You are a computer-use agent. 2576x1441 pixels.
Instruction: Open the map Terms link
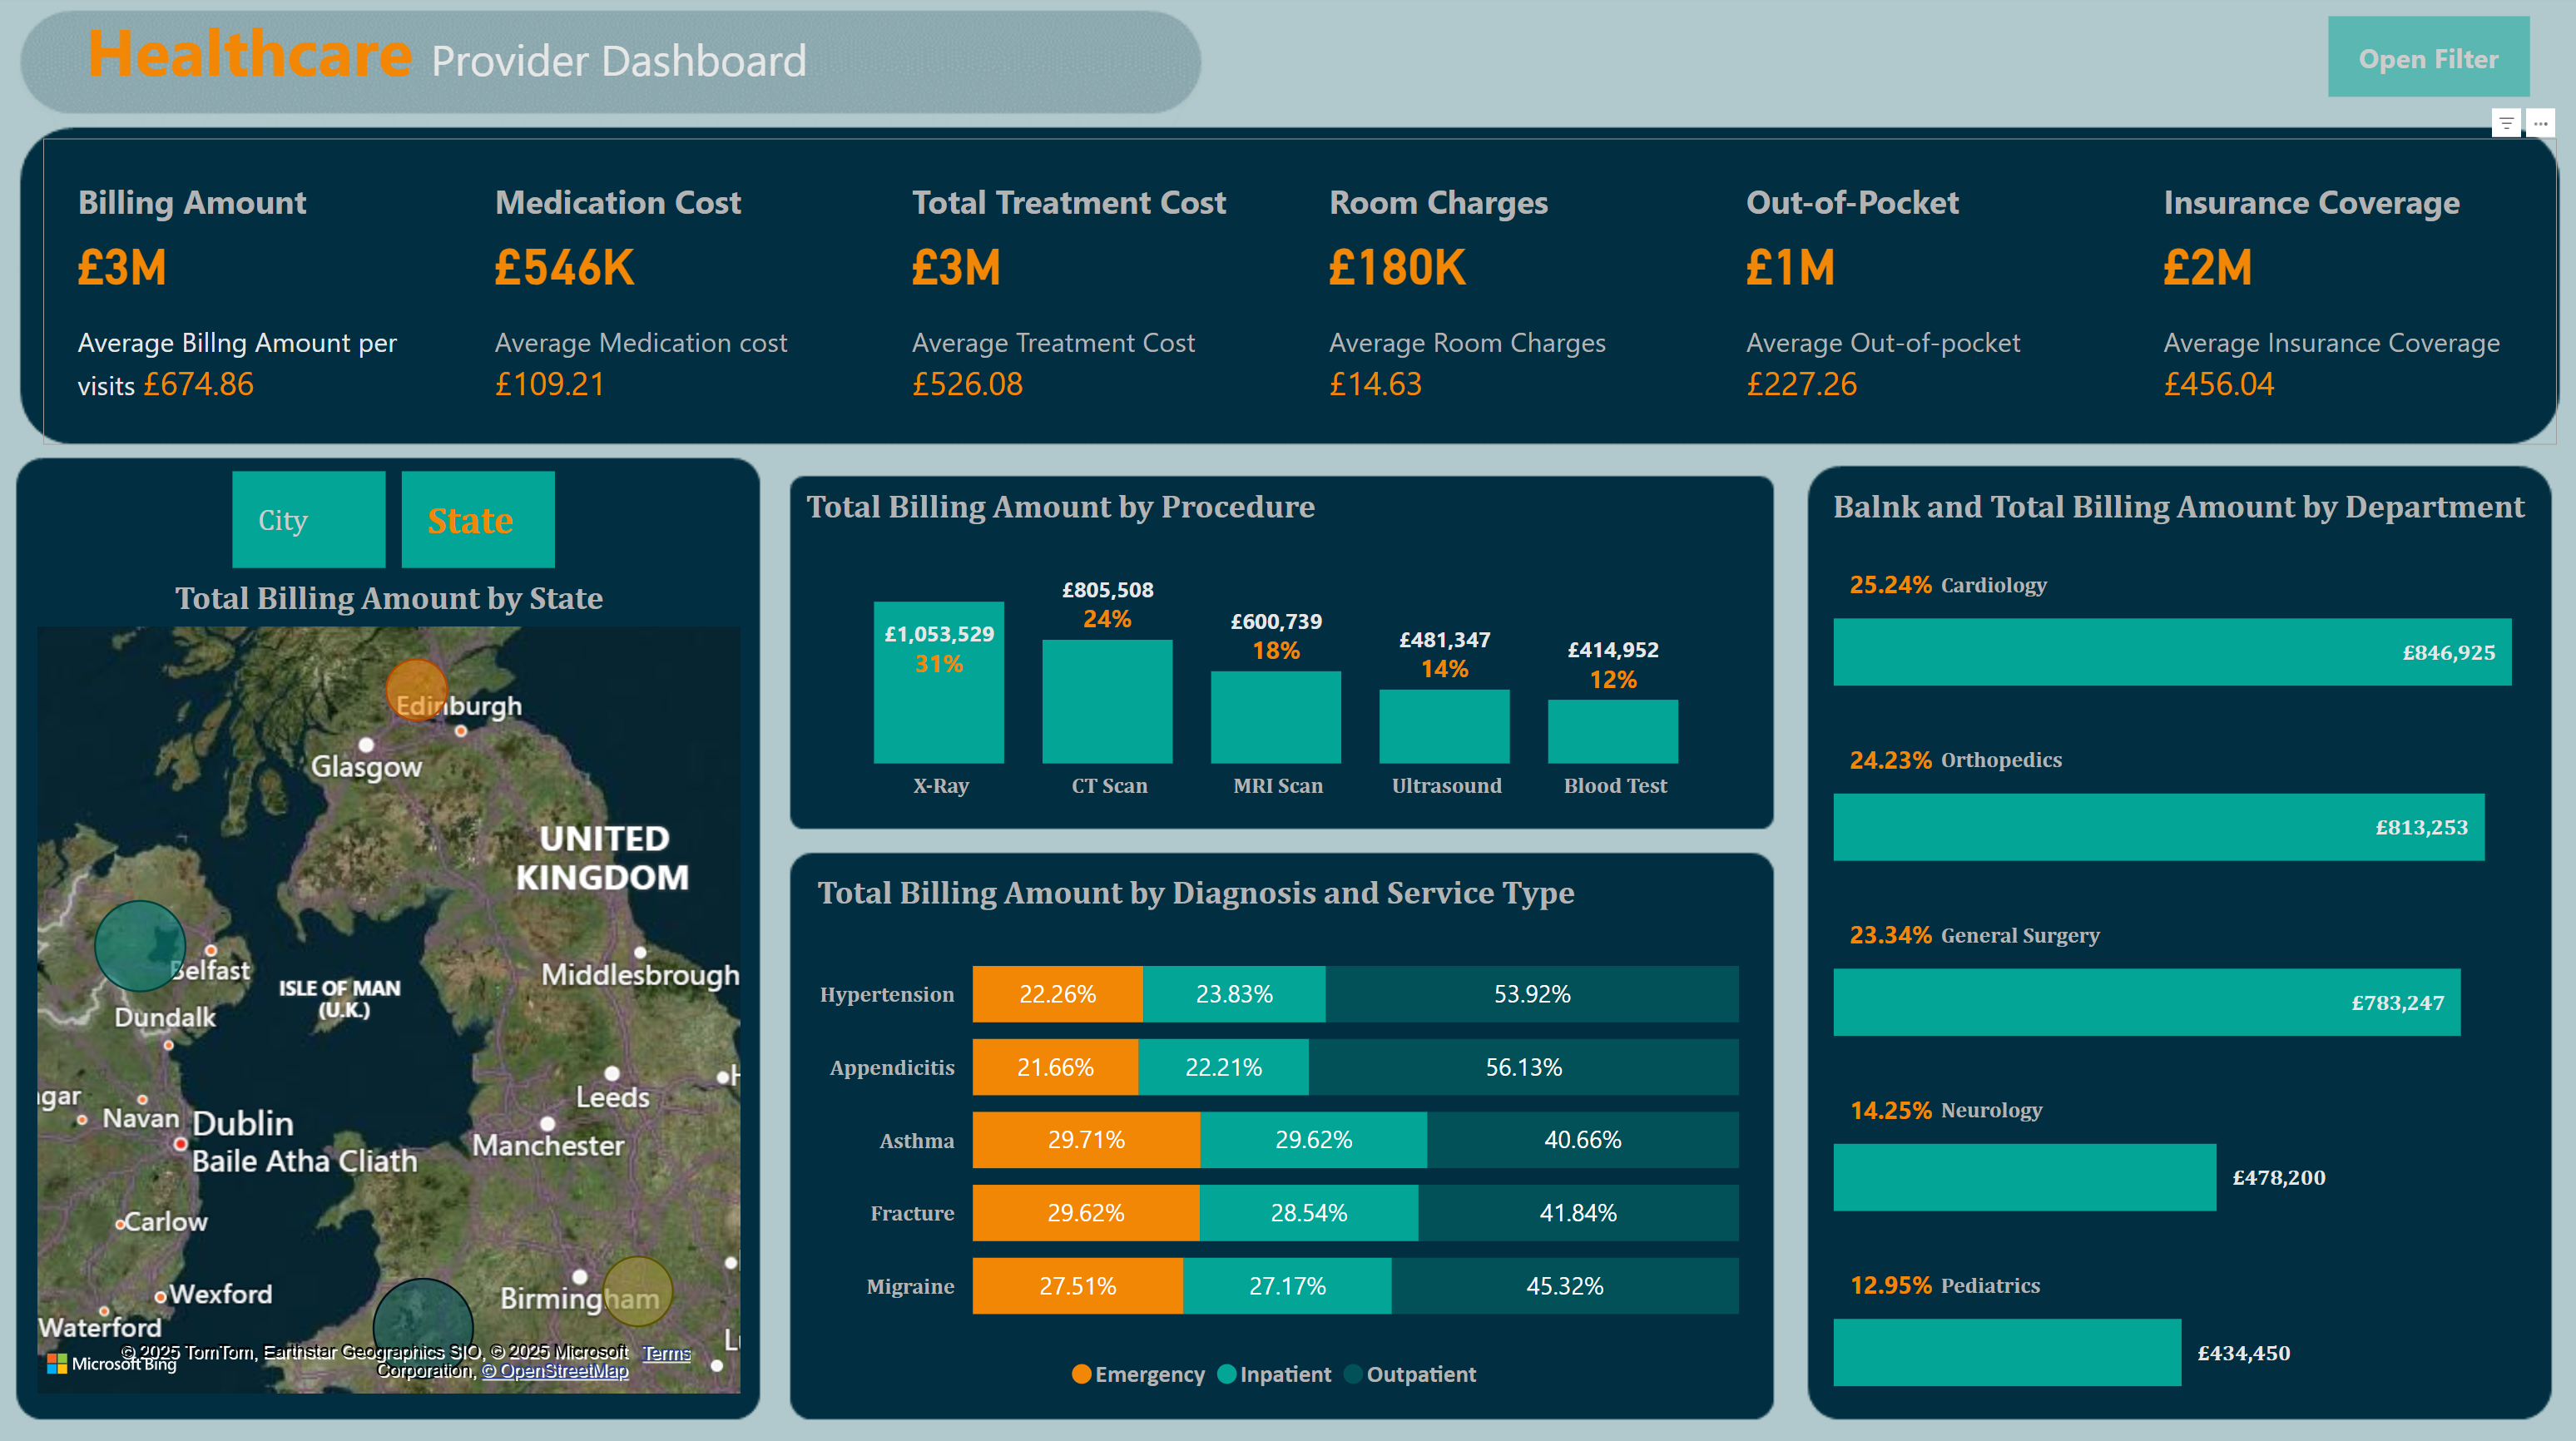(666, 1353)
